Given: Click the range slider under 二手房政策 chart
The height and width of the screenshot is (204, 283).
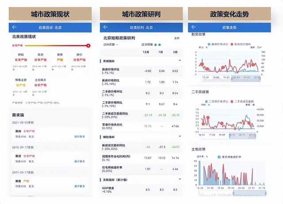Looking at the screenshot, I should (242, 136).
